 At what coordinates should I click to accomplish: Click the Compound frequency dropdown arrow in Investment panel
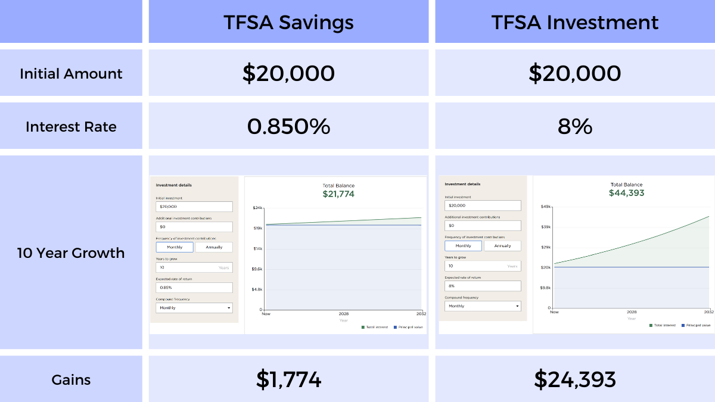point(517,306)
